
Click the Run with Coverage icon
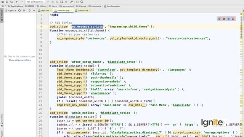pos(57,2)
